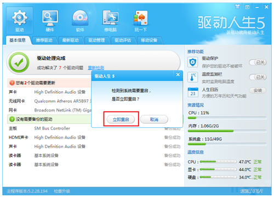Click the 系统盘 11G/49G usage bar
Screen dimensions: 274x198
[x=227, y=144]
